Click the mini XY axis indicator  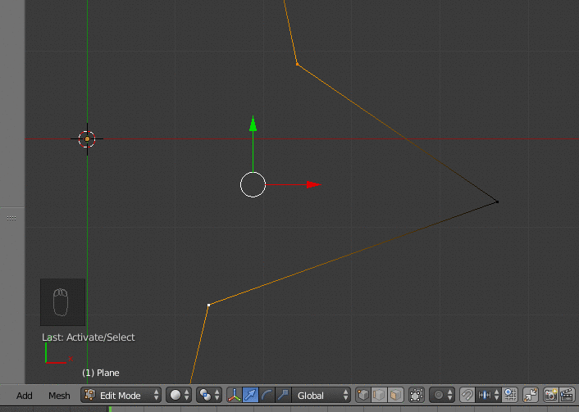(x=59, y=353)
